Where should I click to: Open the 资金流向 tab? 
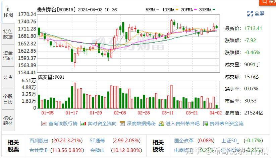(x=8, y=56)
